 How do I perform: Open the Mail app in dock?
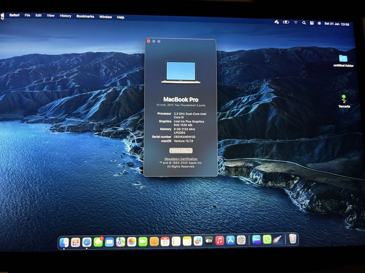[110, 242]
